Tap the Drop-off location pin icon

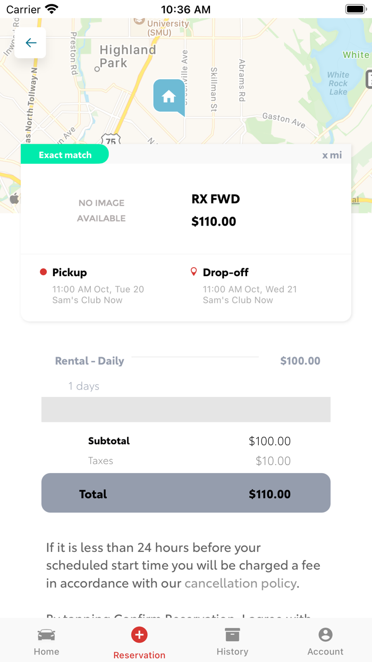[193, 272]
